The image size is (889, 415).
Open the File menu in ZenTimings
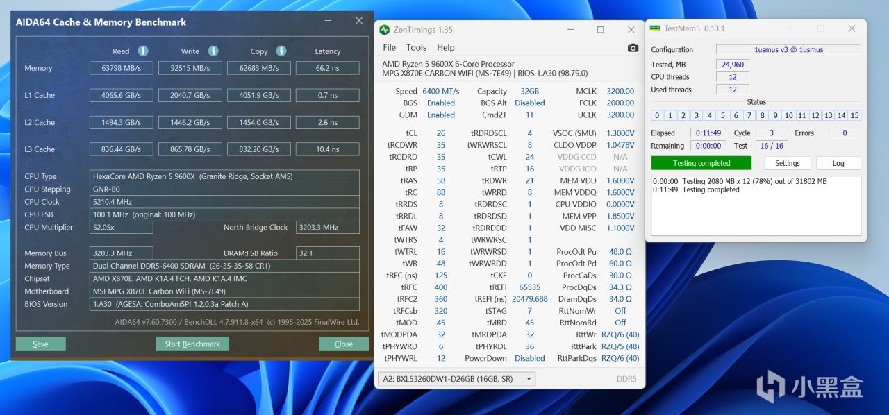pos(390,48)
